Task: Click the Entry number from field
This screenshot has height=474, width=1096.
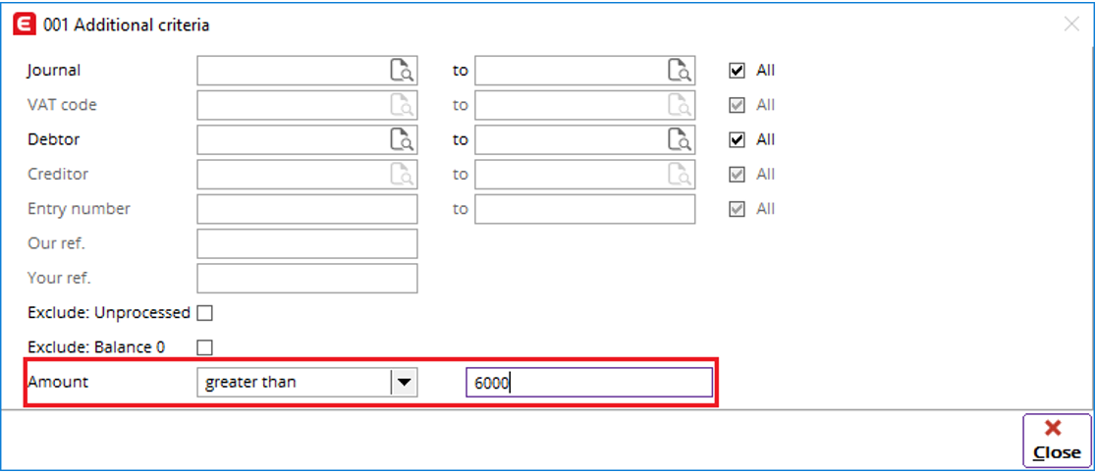Action: 307,209
